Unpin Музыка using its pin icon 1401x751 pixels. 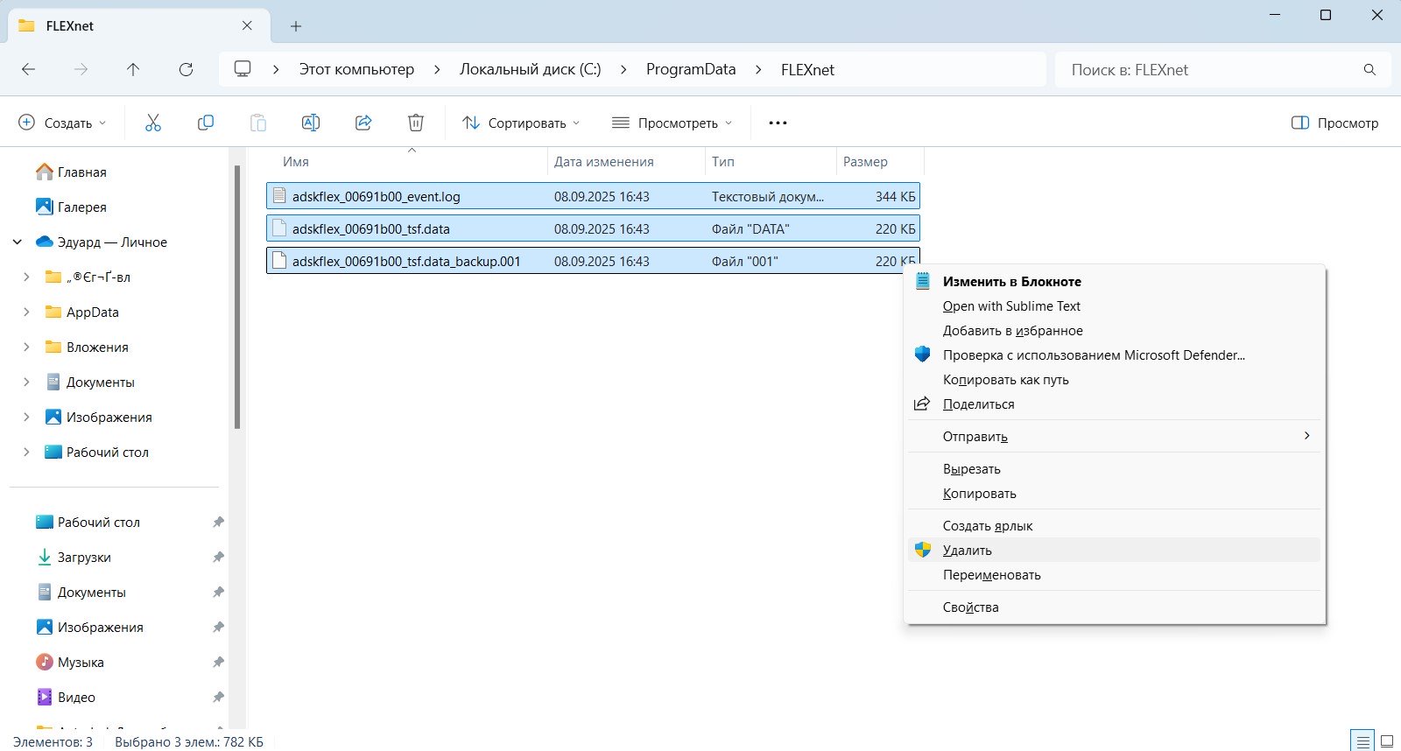tap(218, 663)
